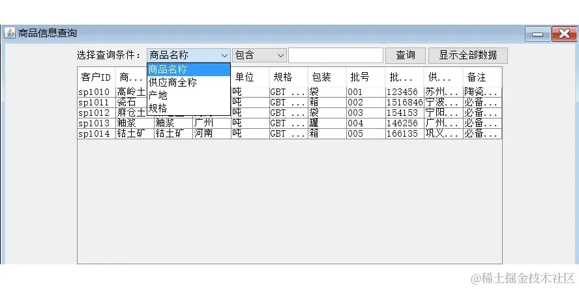The height and width of the screenshot is (289, 579).
Task: Select the 宁阳... supplier cell
Action: 443,113
